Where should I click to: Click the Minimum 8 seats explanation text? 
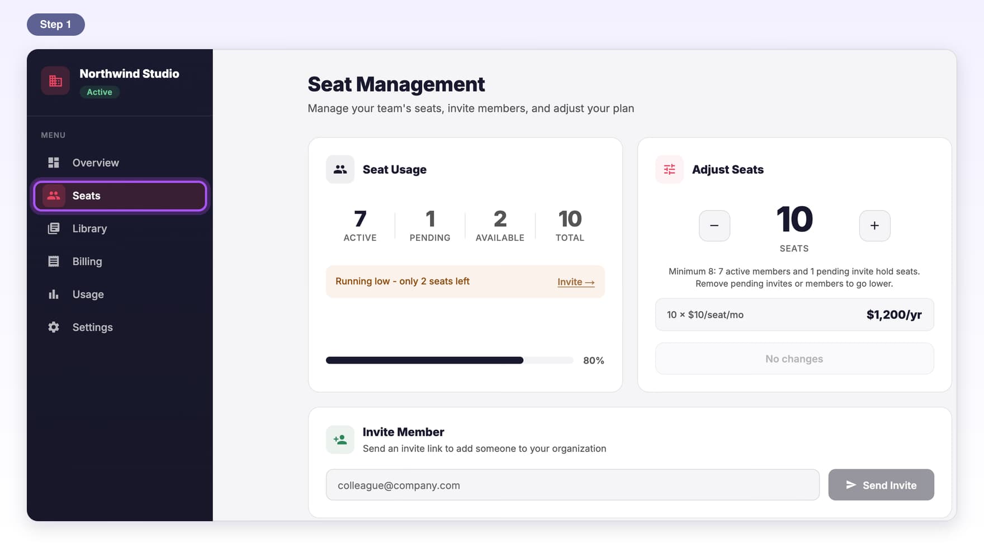click(794, 278)
